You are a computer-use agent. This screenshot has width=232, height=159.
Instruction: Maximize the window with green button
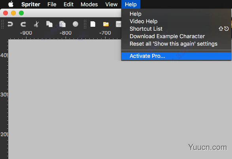(21, 13)
